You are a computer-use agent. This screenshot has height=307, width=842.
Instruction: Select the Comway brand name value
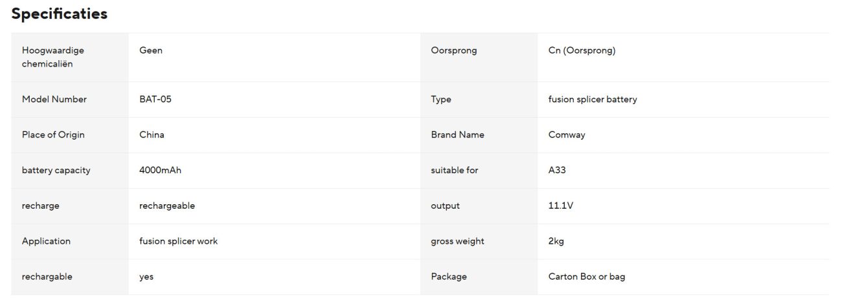tap(567, 135)
